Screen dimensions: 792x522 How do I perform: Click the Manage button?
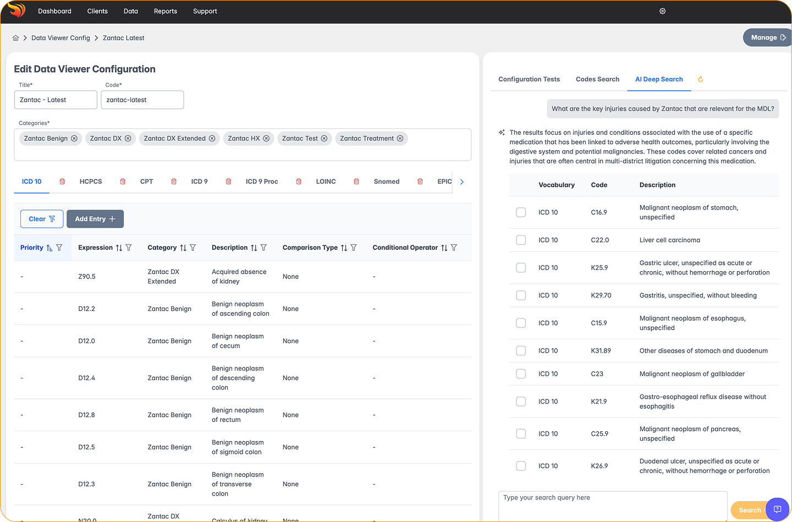(x=768, y=37)
